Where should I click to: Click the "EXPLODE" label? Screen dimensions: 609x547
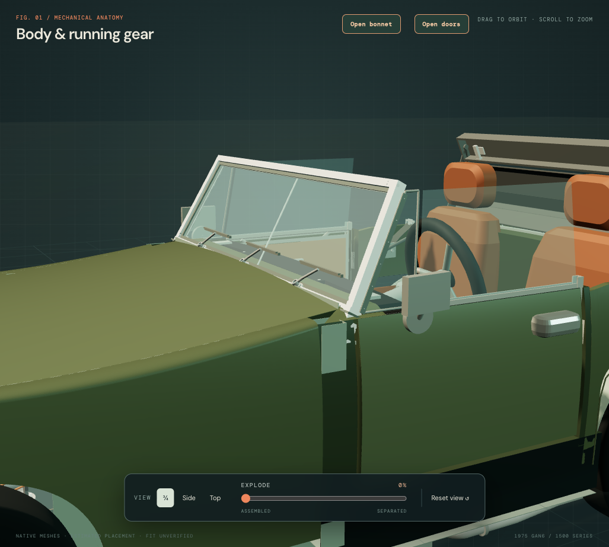point(256,485)
